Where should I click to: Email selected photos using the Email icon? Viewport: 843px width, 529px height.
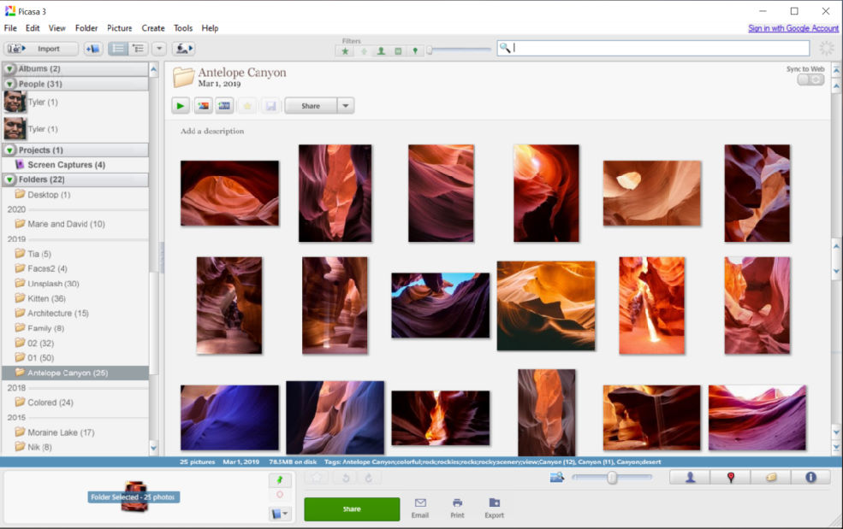pyautogui.click(x=420, y=504)
